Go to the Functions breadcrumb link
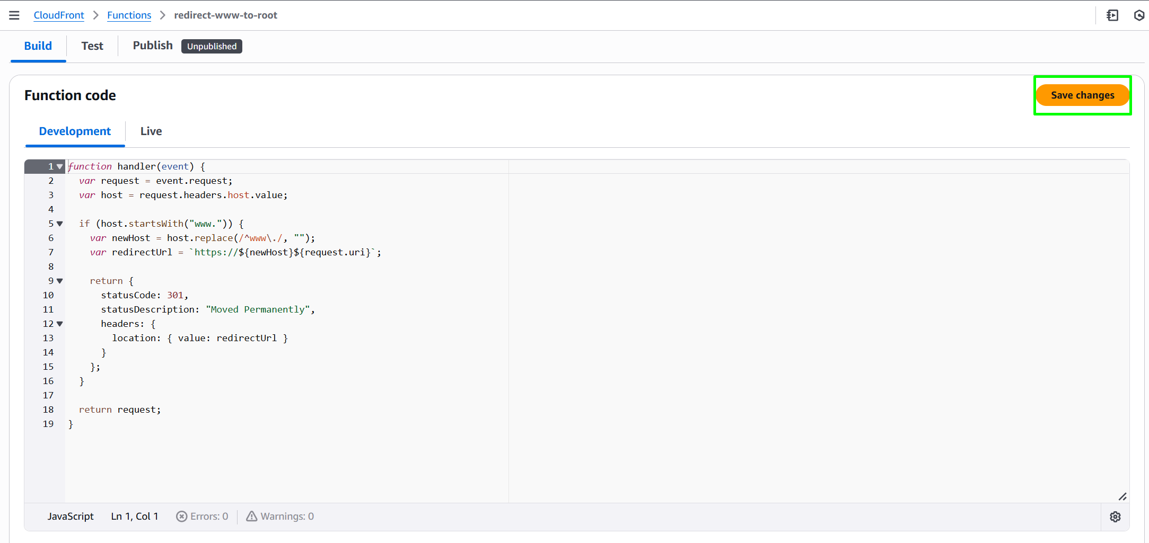The image size is (1149, 543). click(129, 15)
